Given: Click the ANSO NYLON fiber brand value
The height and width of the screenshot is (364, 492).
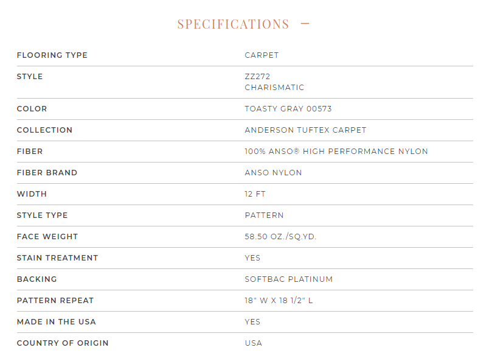Looking at the screenshot, I should click(273, 173).
